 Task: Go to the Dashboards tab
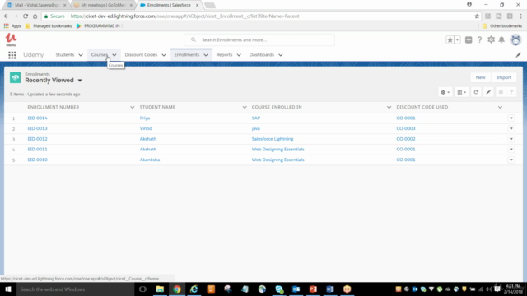coord(262,55)
